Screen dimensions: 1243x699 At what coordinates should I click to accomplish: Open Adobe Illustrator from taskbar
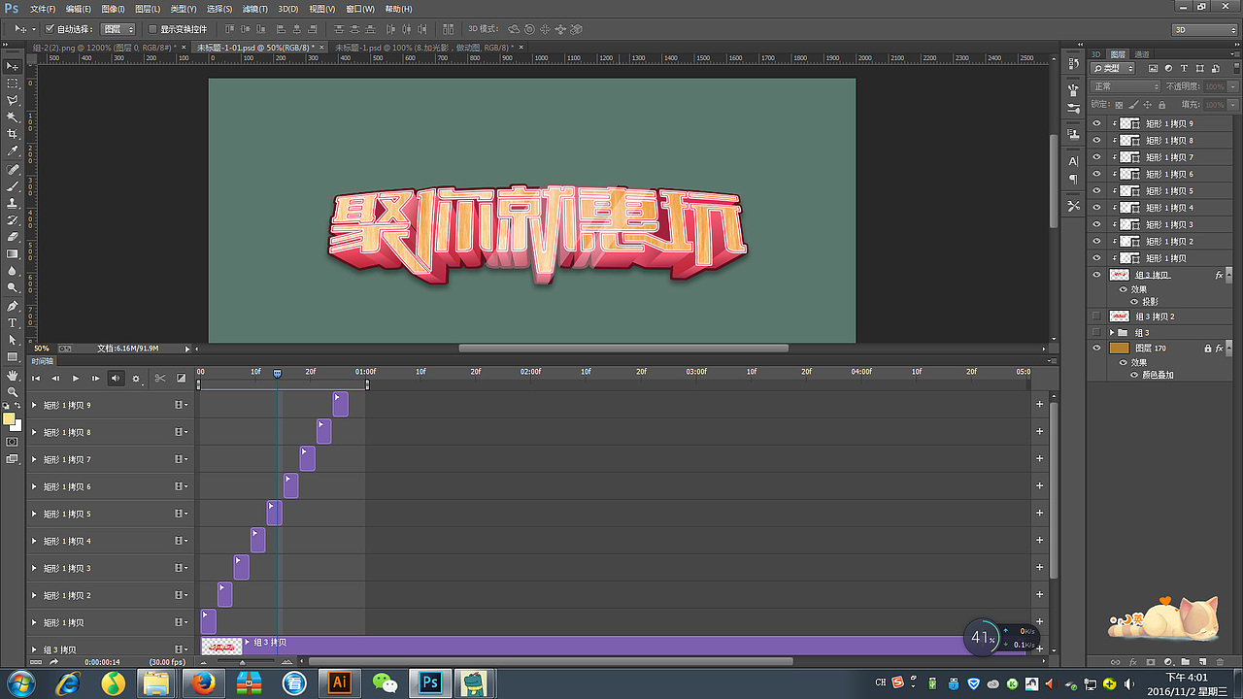click(x=340, y=683)
